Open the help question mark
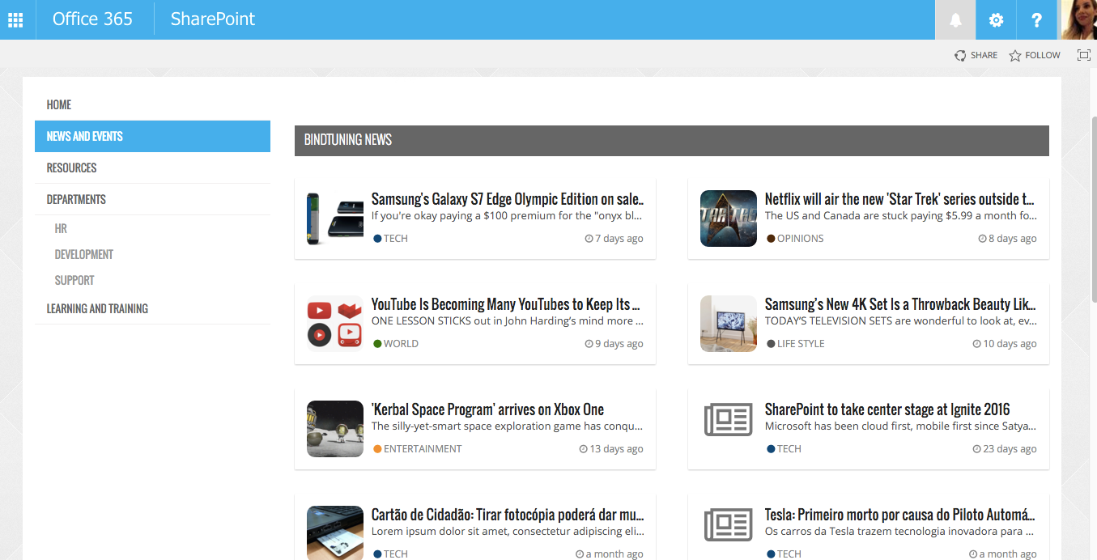This screenshot has width=1097, height=560. (1036, 19)
